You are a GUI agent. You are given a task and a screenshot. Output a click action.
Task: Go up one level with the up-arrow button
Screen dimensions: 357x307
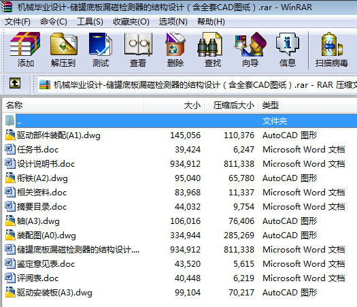coord(15,83)
